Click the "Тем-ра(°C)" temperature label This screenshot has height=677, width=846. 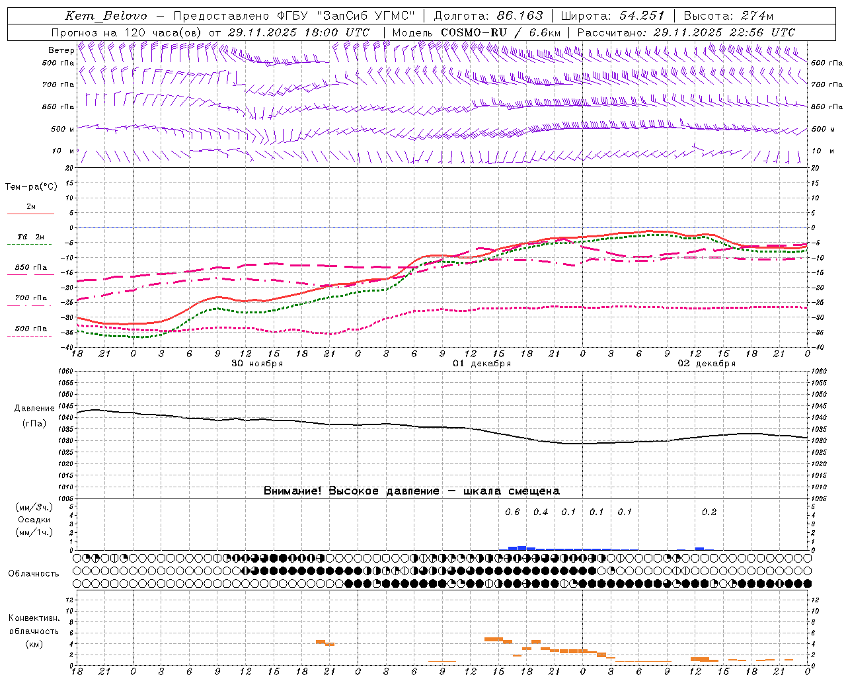[31, 187]
